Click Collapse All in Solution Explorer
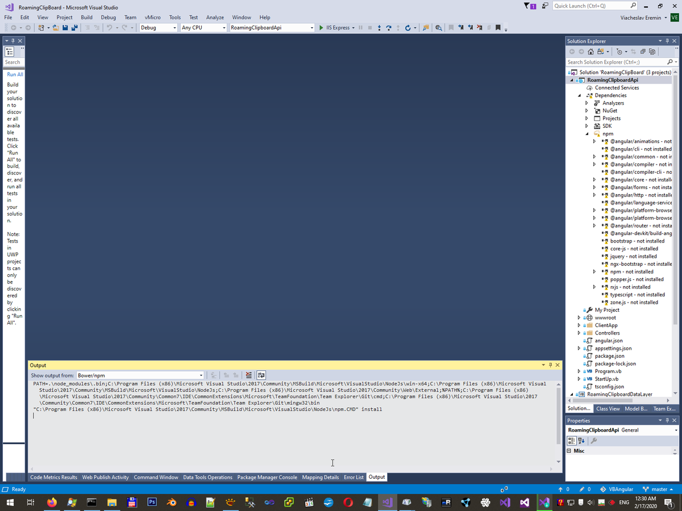682x511 pixels. click(x=643, y=52)
